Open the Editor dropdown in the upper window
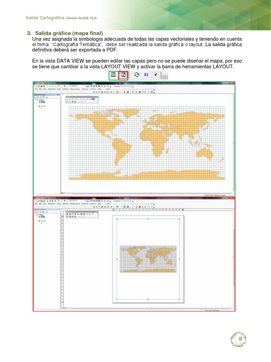This screenshot has height=362, width=271. [109, 89]
